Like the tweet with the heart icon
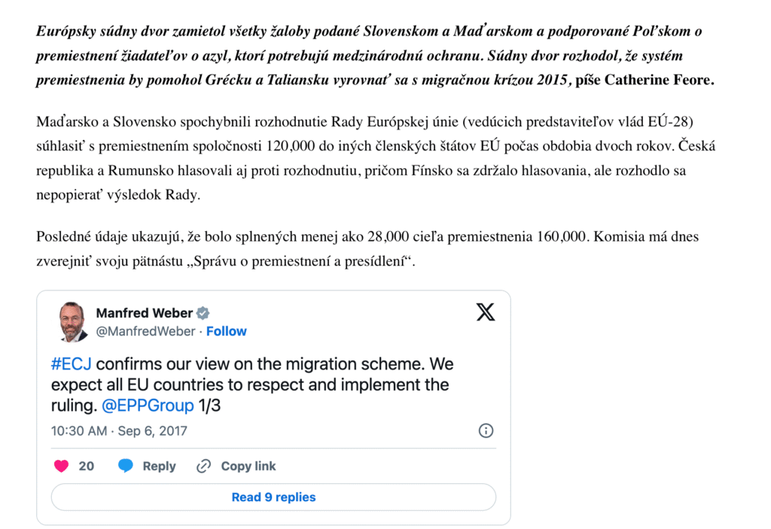Viewport: 771px width, 529px height. click(x=62, y=466)
